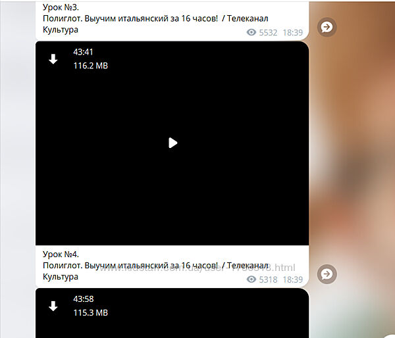The image size is (395, 338).
Task: Click the 116.2 MB file size label
Action: [90, 66]
